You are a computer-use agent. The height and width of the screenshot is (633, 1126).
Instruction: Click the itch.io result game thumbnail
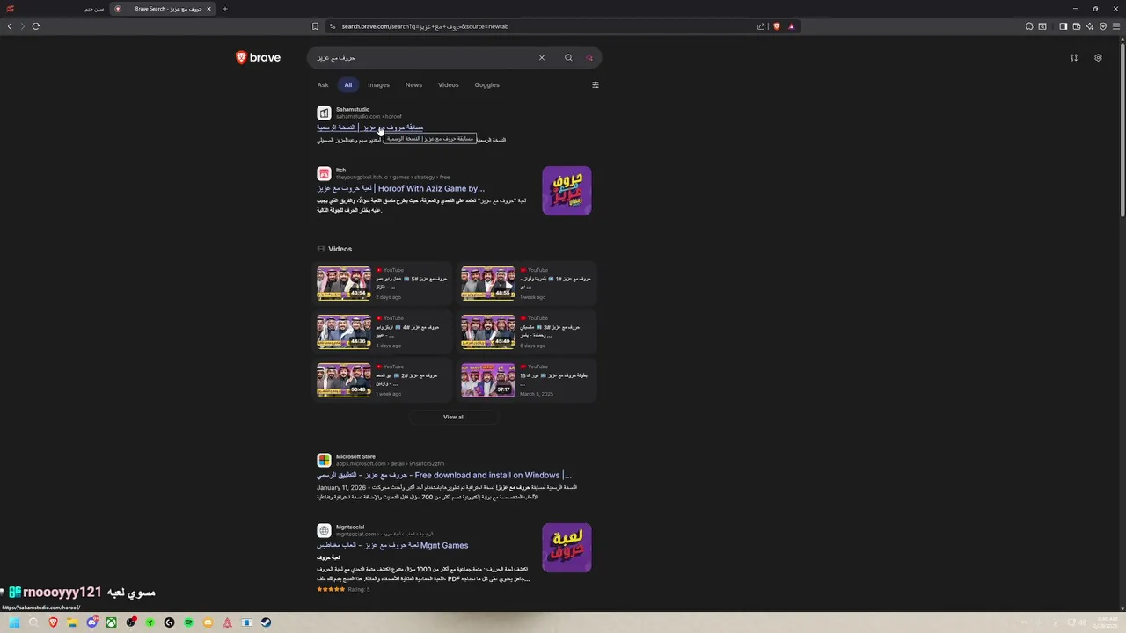567,191
